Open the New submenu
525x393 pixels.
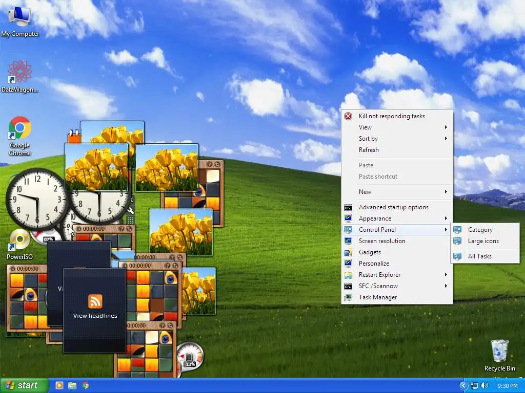click(397, 192)
